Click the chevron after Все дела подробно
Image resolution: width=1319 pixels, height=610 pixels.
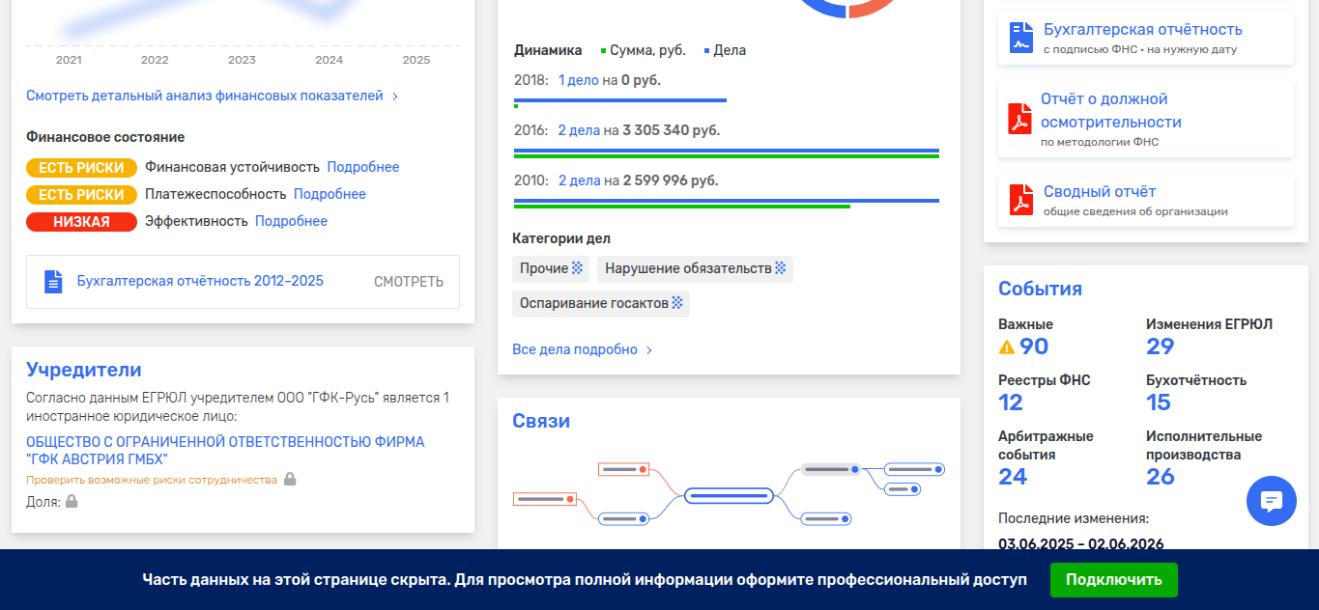pos(649,350)
